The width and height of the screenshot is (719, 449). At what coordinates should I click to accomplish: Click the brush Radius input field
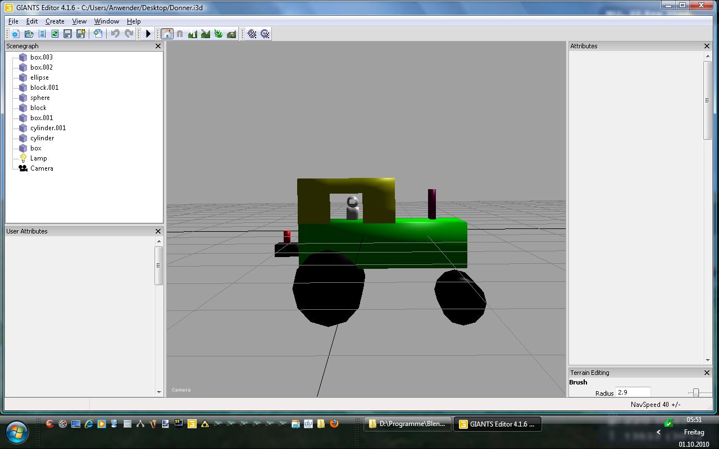(x=632, y=392)
